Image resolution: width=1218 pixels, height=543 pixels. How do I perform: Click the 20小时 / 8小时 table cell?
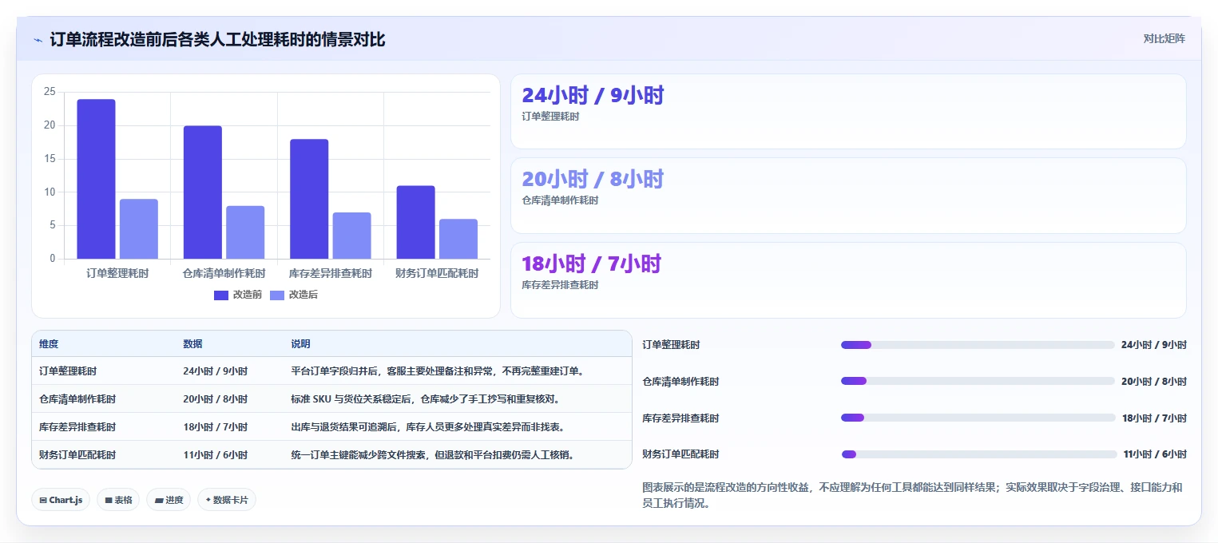pos(216,399)
